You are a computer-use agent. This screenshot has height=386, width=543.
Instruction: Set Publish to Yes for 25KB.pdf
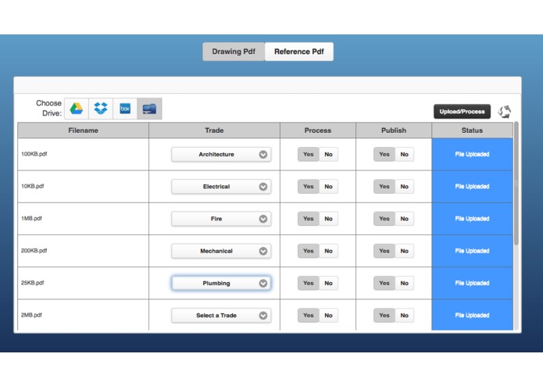(x=384, y=283)
